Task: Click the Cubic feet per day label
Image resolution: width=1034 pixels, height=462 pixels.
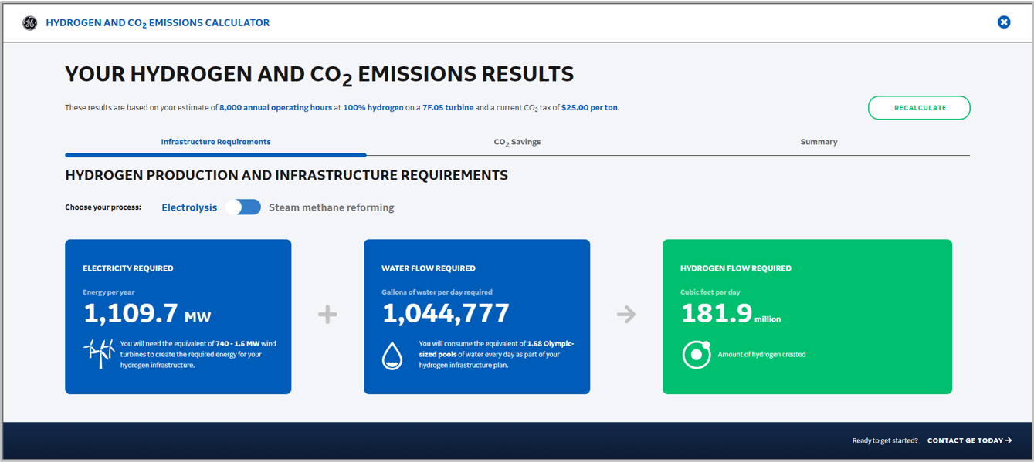Action: coord(710,292)
